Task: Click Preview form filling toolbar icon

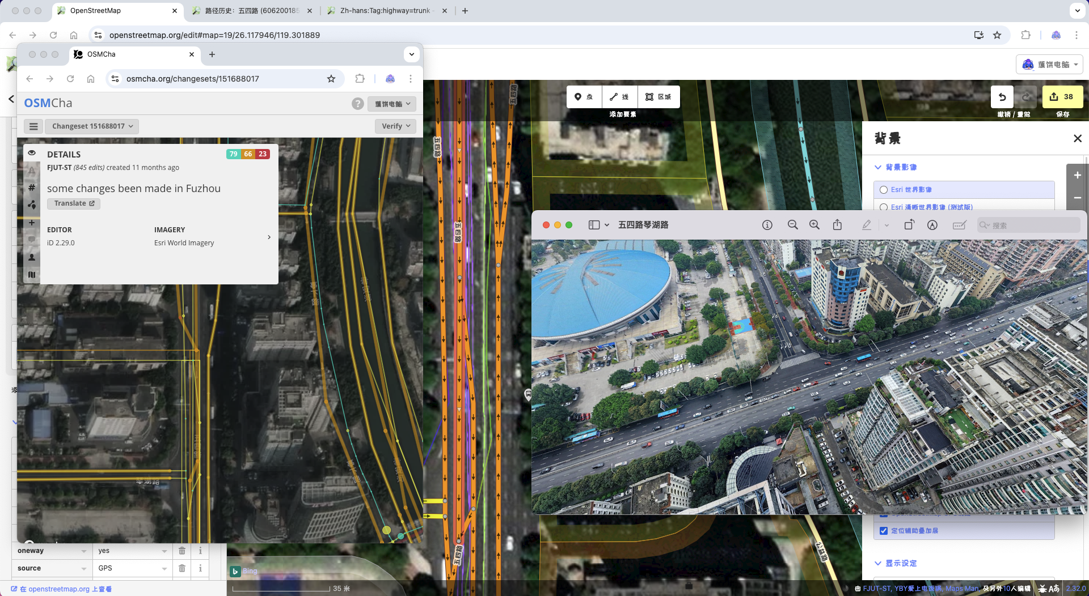Action: [959, 225]
